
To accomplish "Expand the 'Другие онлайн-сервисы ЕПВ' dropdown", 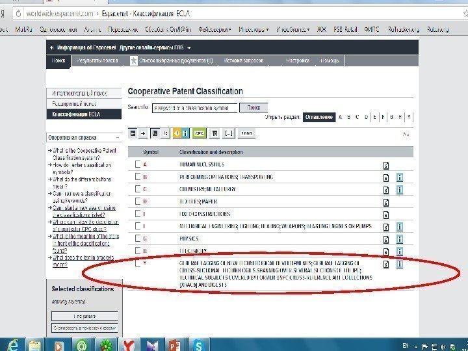I will click(x=155, y=47).
